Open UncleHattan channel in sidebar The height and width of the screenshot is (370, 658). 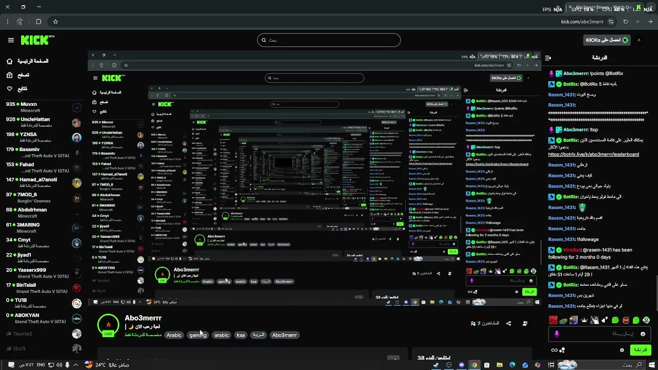tap(43, 122)
